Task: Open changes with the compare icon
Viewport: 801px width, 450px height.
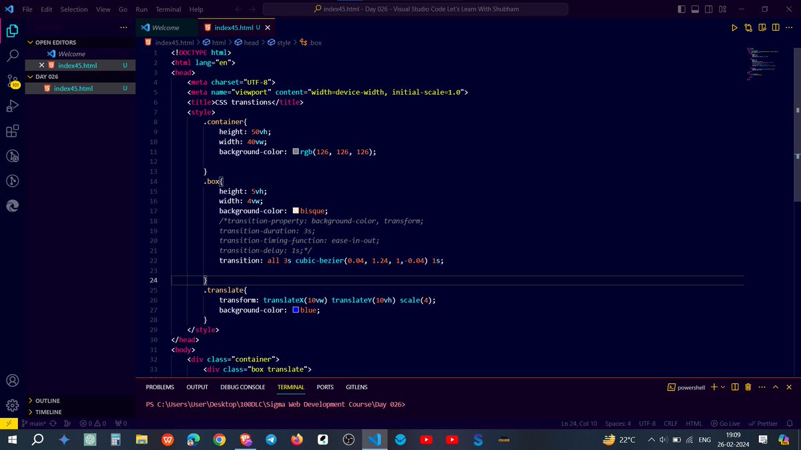Action: pos(748,27)
